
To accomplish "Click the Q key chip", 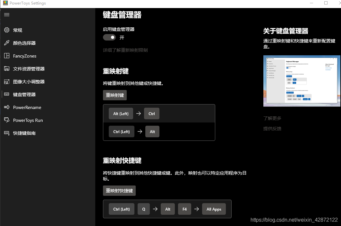I will pyautogui.click(x=144, y=209).
